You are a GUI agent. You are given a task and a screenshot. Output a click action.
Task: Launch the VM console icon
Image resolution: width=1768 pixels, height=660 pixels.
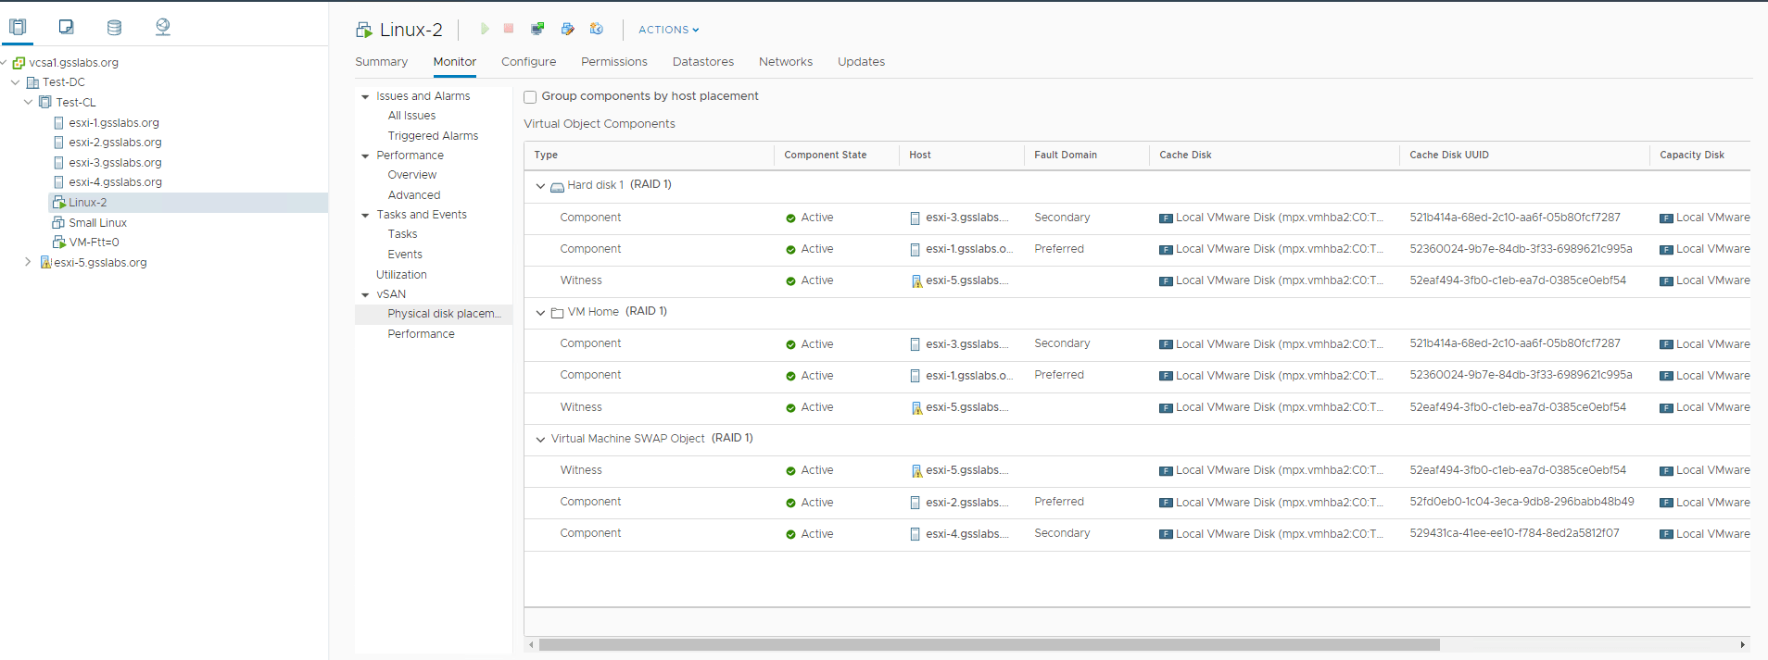click(x=537, y=30)
